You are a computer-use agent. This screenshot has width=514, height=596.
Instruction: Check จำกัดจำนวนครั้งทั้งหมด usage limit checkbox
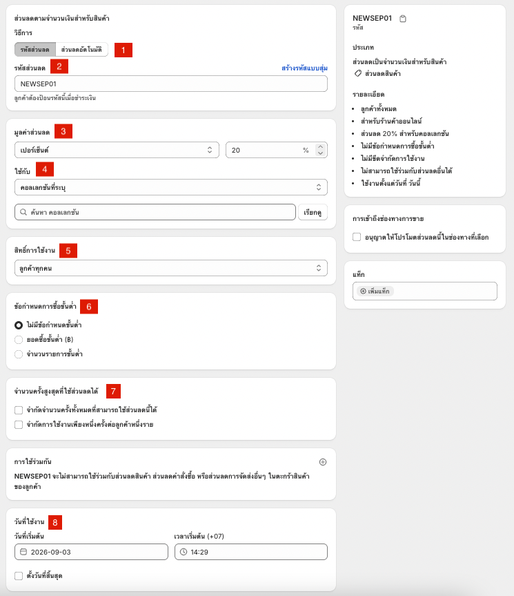[19, 410]
